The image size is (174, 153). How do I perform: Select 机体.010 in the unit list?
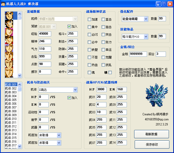point(11,119)
